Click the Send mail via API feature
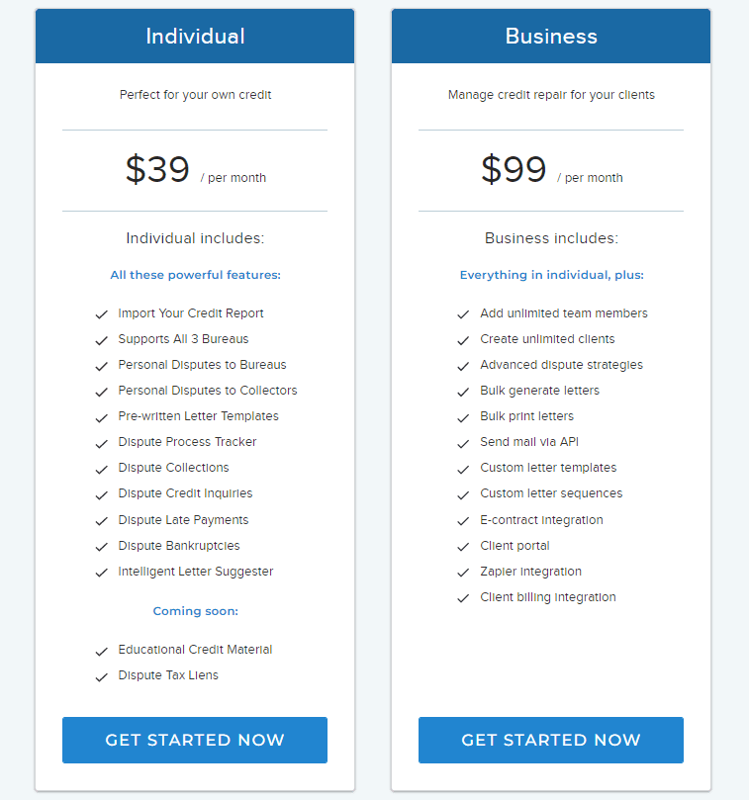The width and height of the screenshot is (749, 800). pyautogui.click(x=529, y=442)
